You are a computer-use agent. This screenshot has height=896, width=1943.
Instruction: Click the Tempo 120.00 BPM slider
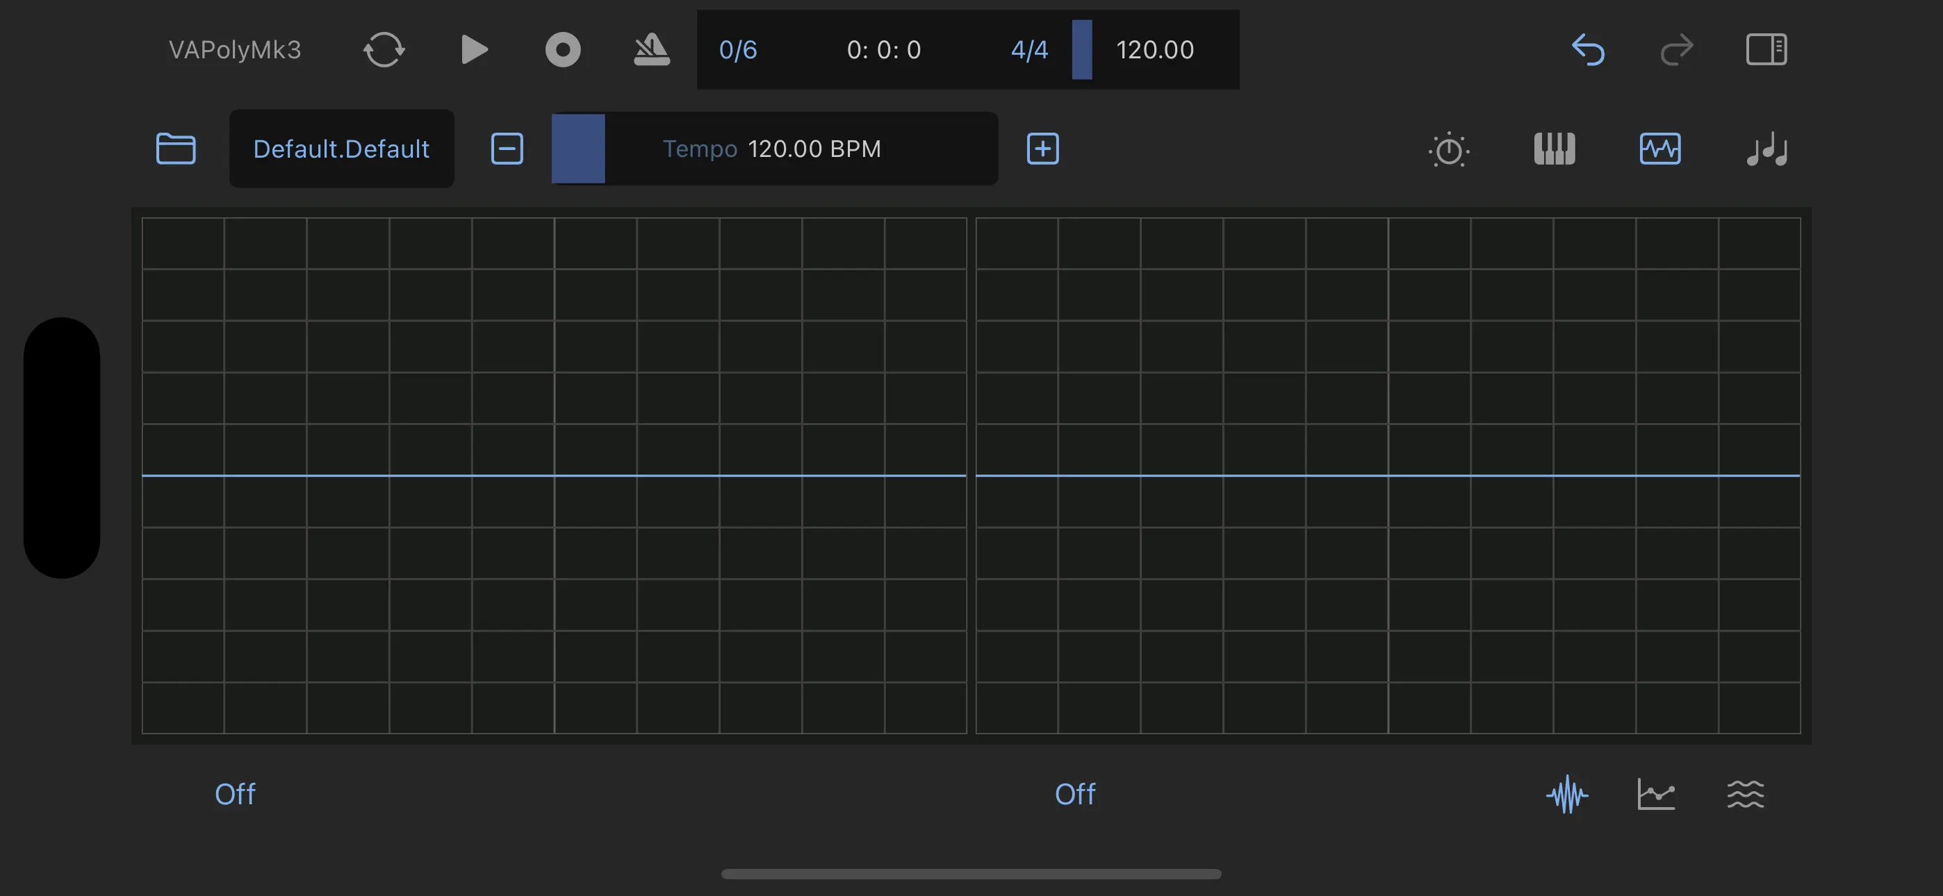(x=774, y=149)
